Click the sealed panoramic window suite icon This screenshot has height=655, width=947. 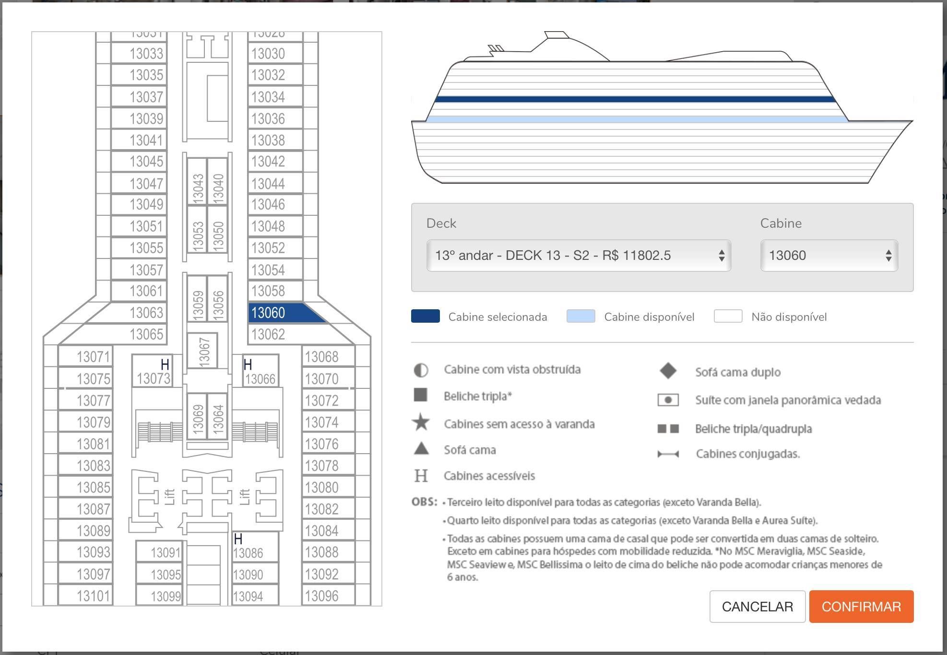pos(668,399)
